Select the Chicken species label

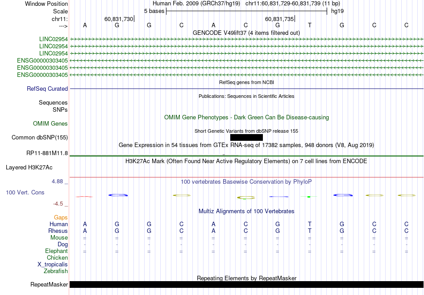[57, 257]
